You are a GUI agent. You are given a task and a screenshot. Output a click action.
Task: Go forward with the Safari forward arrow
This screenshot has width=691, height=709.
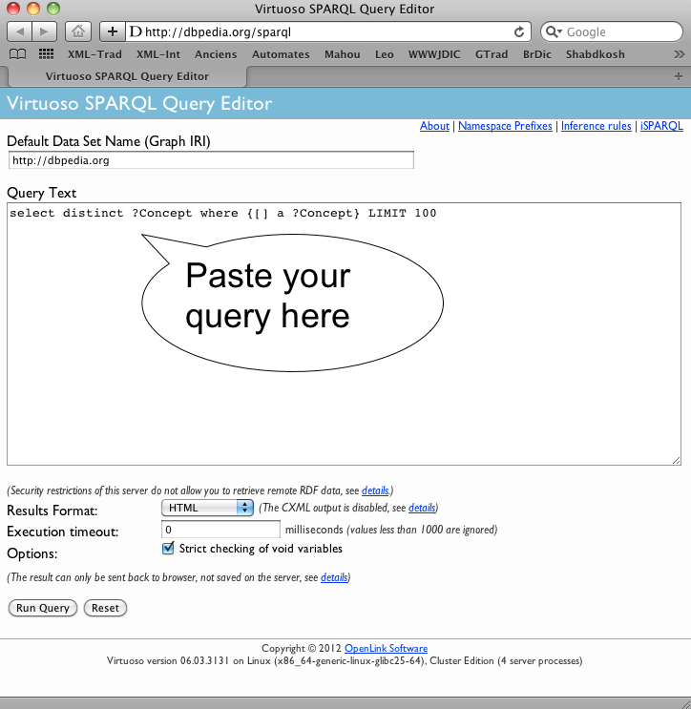44,31
